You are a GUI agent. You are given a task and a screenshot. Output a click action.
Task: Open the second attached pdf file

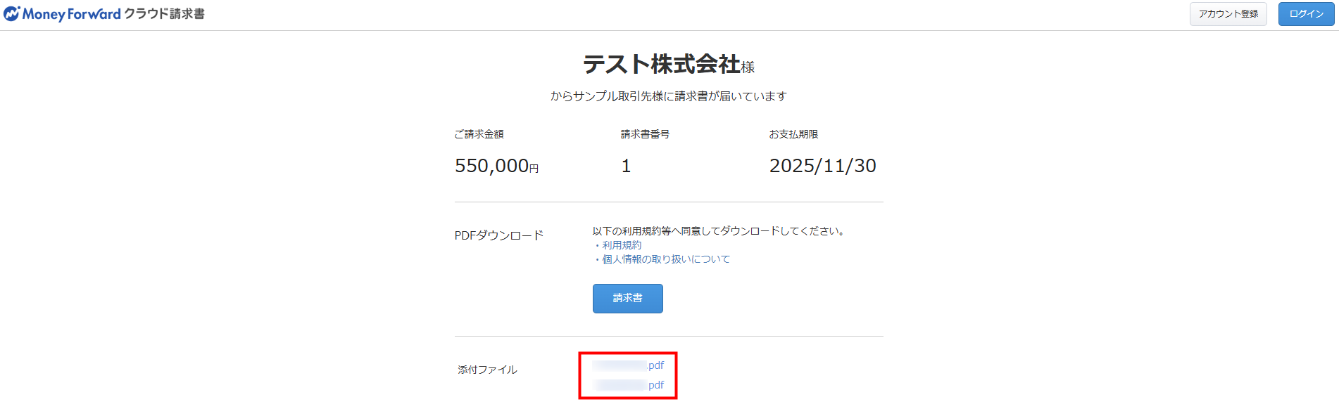click(628, 385)
